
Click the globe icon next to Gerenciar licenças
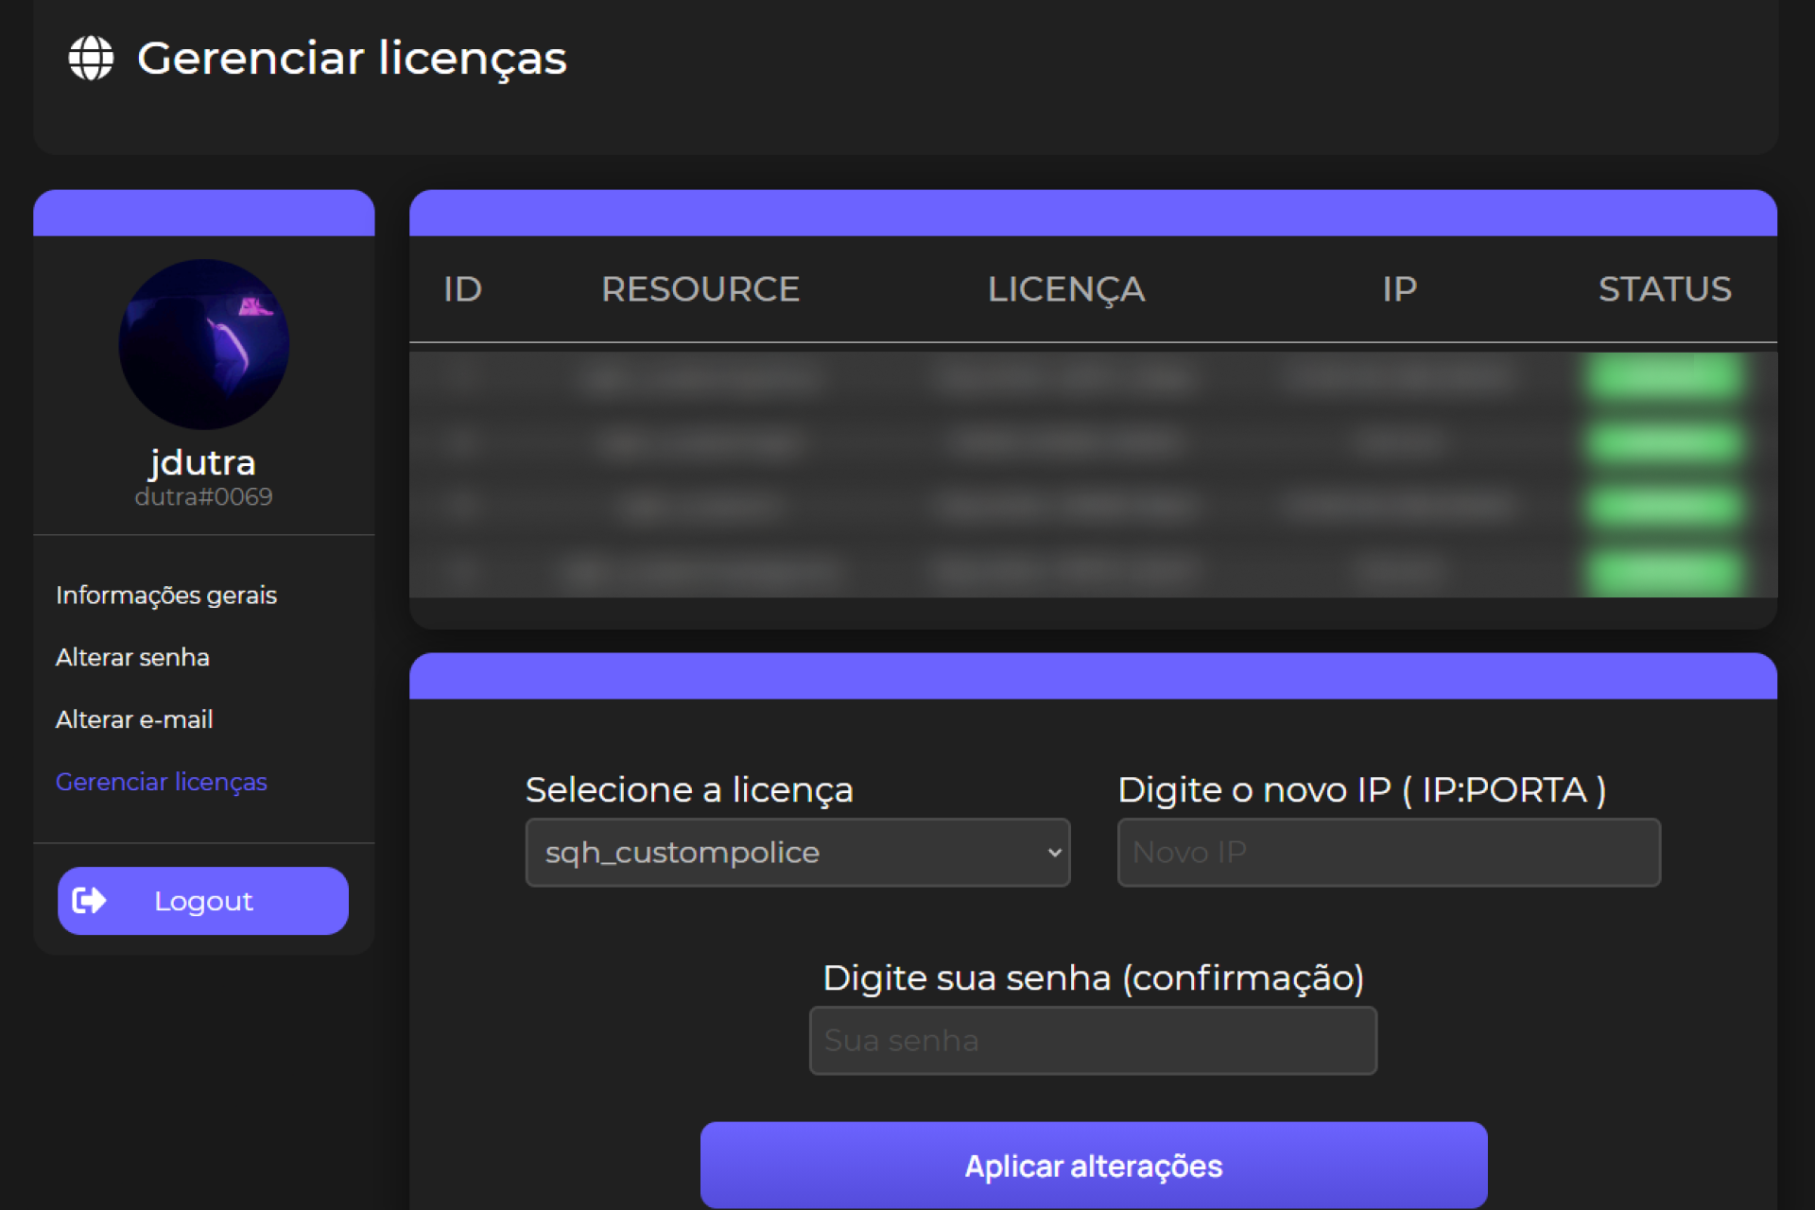91,59
